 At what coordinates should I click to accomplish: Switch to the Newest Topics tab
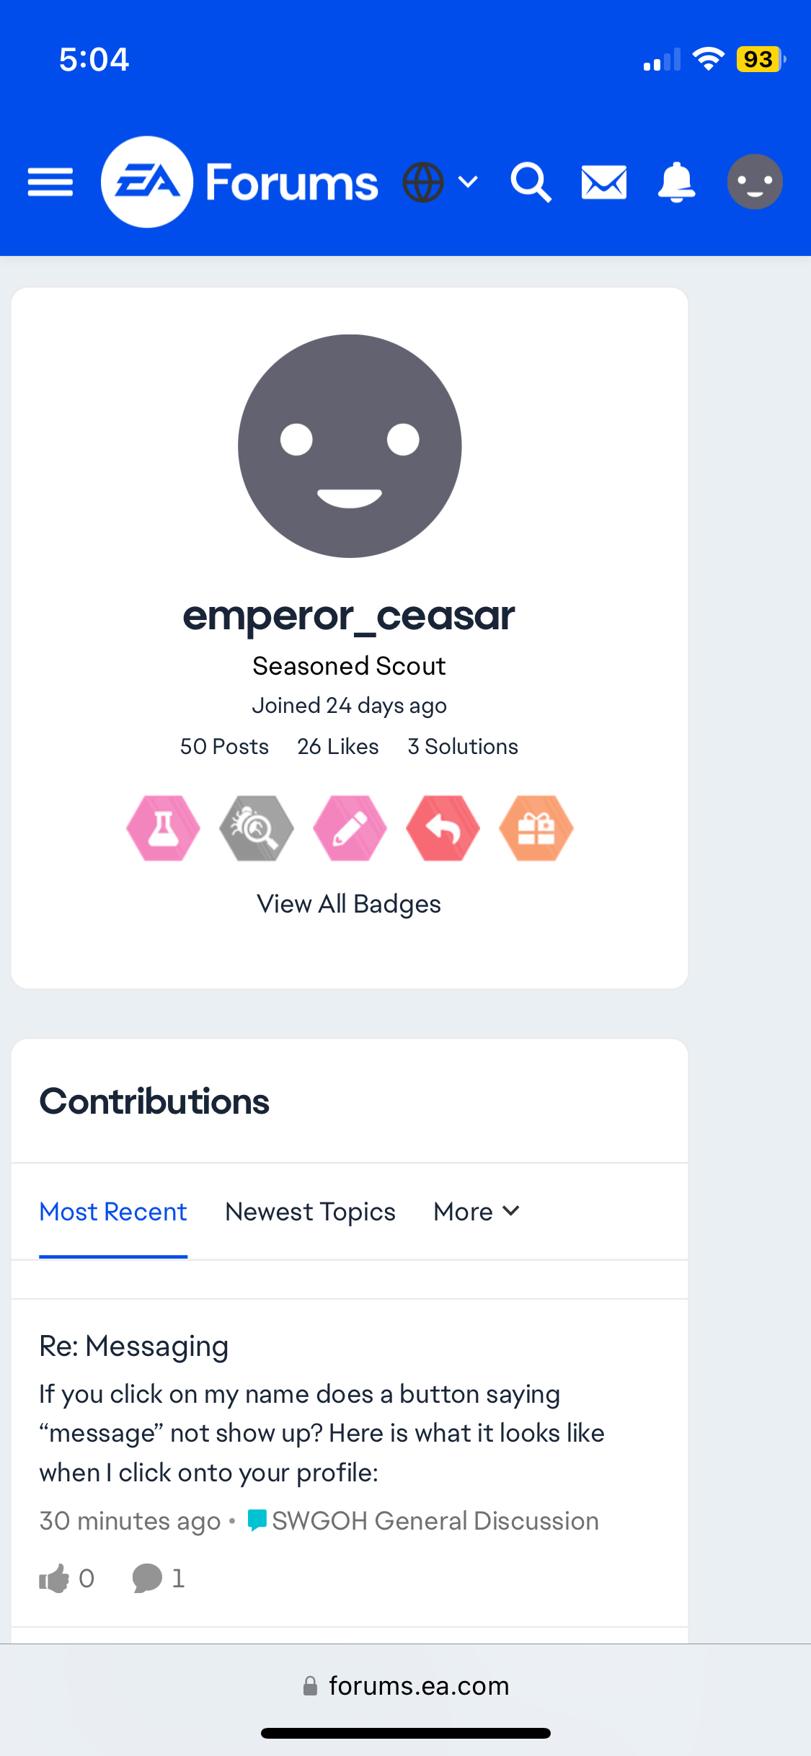310,1212
